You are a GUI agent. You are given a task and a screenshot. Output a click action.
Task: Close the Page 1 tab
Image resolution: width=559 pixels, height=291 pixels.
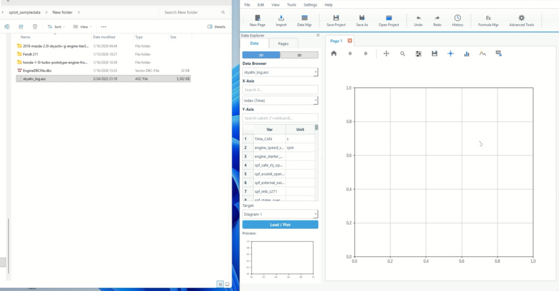click(x=350, y=41)
